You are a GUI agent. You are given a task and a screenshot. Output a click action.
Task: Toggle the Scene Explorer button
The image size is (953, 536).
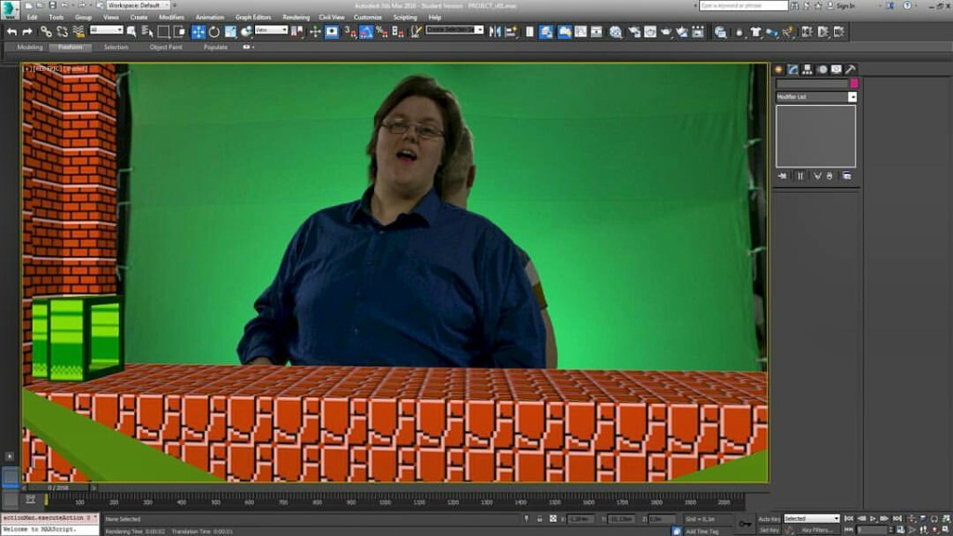point(530,32)
